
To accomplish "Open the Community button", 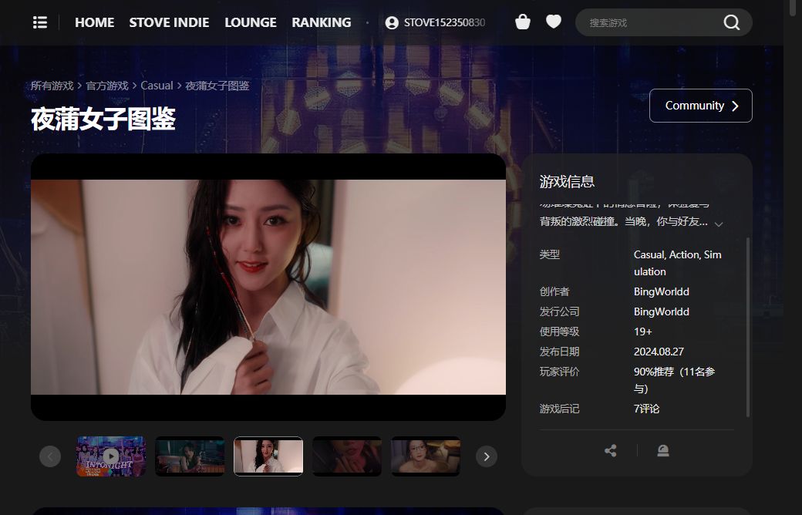I will tap(701, 106).
